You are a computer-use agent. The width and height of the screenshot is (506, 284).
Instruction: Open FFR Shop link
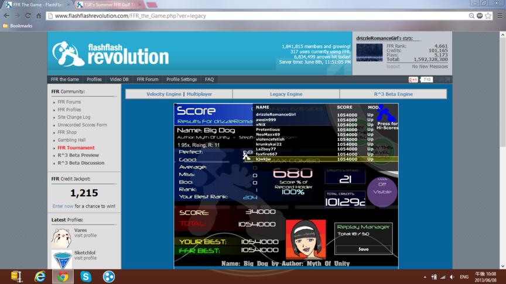pos(67,132)
